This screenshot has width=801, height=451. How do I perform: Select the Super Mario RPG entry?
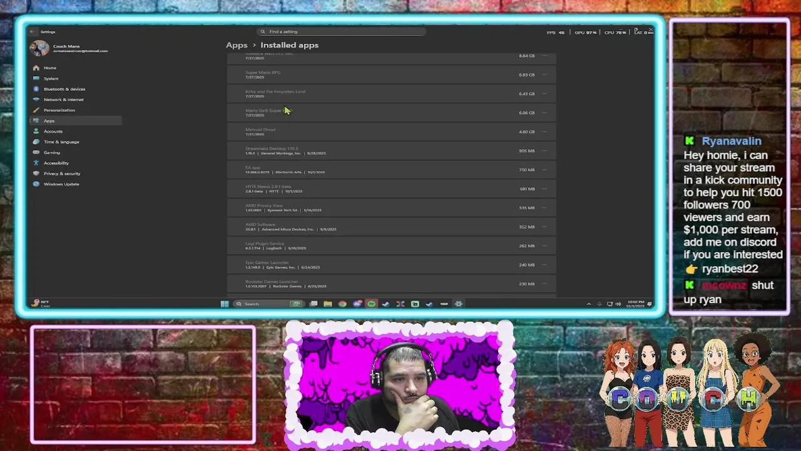click(x=391, y=75)
